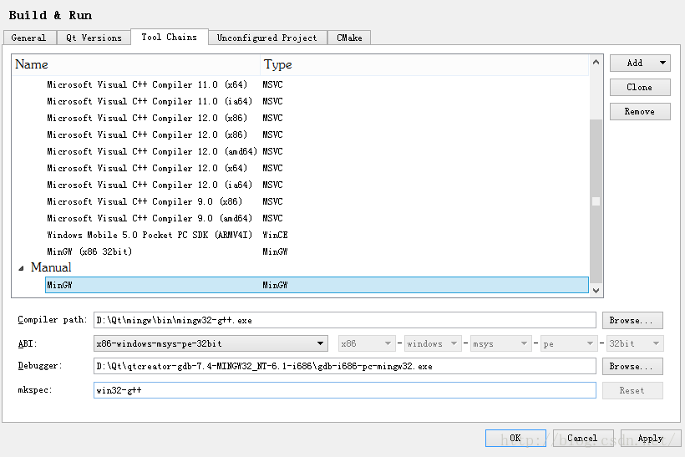Screen dimensions: 685x457
Task: Select Visual C++ Compiler 11.0 (ia64)
Action: [317, 101]
